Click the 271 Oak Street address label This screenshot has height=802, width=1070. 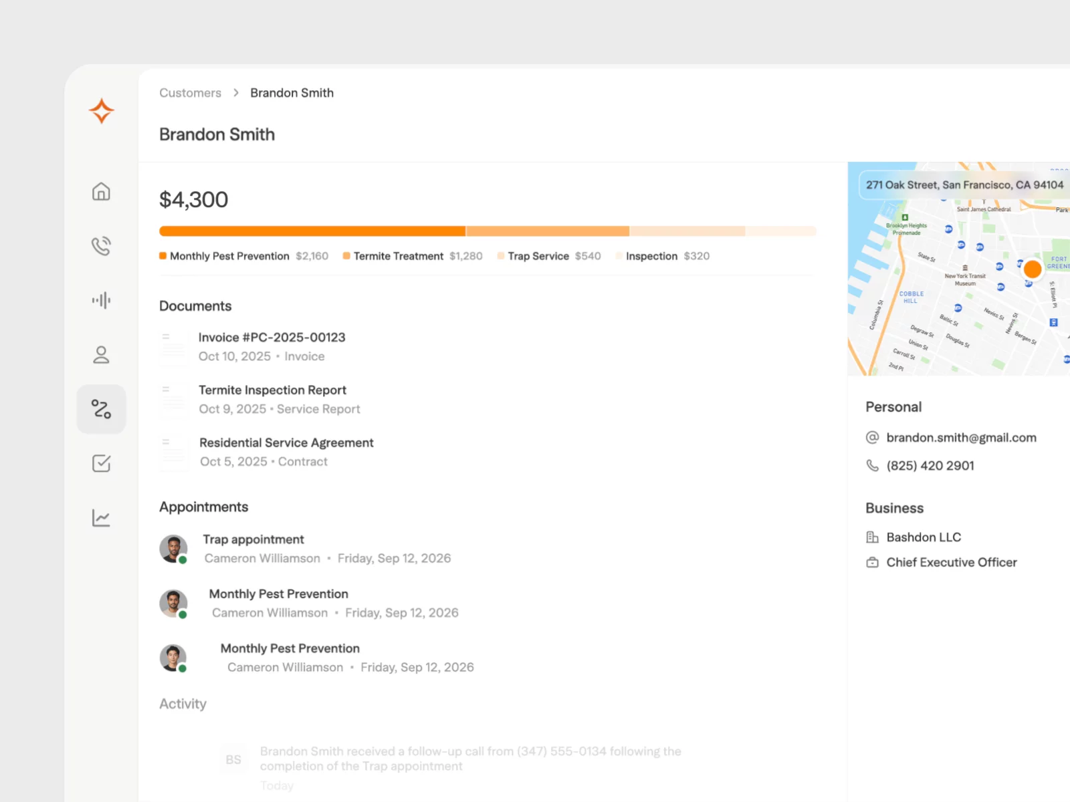[x=964, y=185]
